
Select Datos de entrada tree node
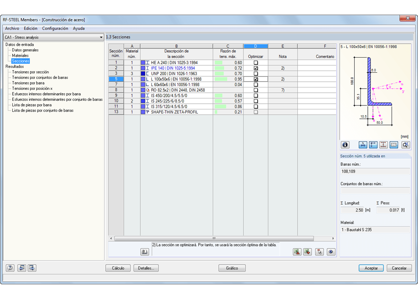20,45
